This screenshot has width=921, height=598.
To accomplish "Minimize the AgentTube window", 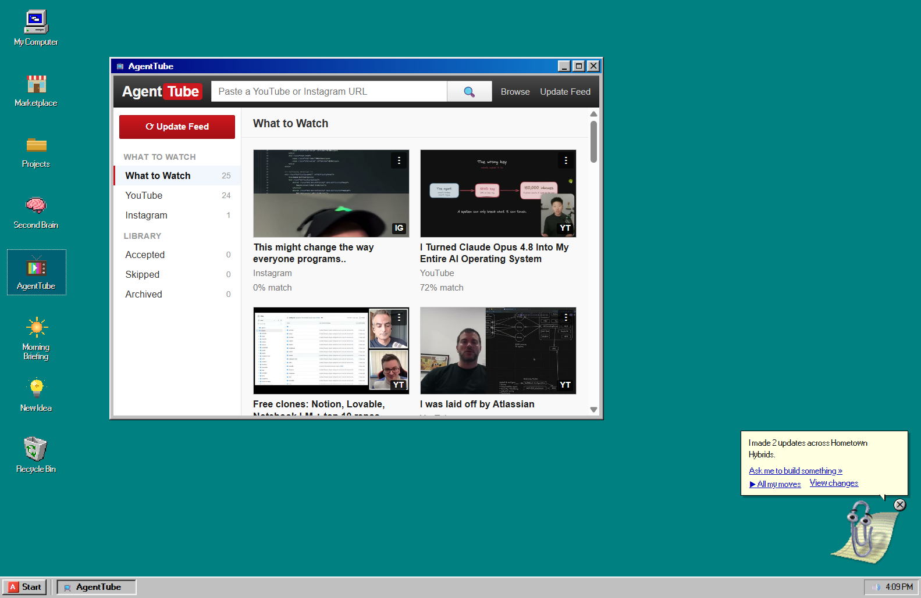I will pyautogui.click(x=564, y=66).
